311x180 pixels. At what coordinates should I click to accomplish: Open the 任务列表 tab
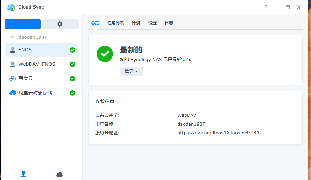[116, 23]
